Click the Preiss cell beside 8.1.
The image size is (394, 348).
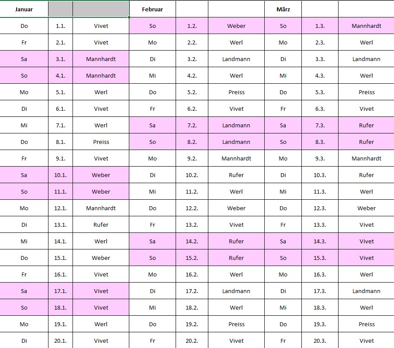click(x=101, y=142)
